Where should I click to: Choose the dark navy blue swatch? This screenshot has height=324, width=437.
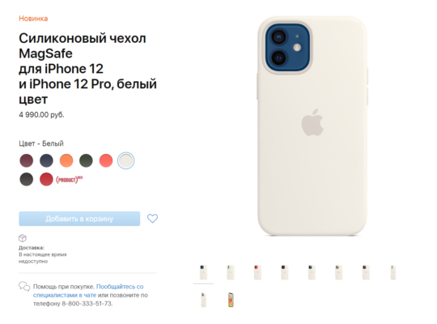click(46, 160)
